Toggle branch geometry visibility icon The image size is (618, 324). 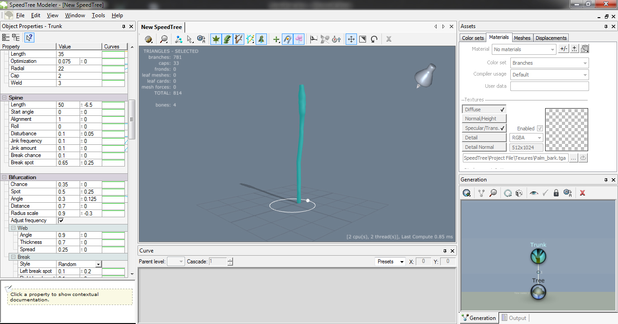pyautogui.click(x=239, y=39)
